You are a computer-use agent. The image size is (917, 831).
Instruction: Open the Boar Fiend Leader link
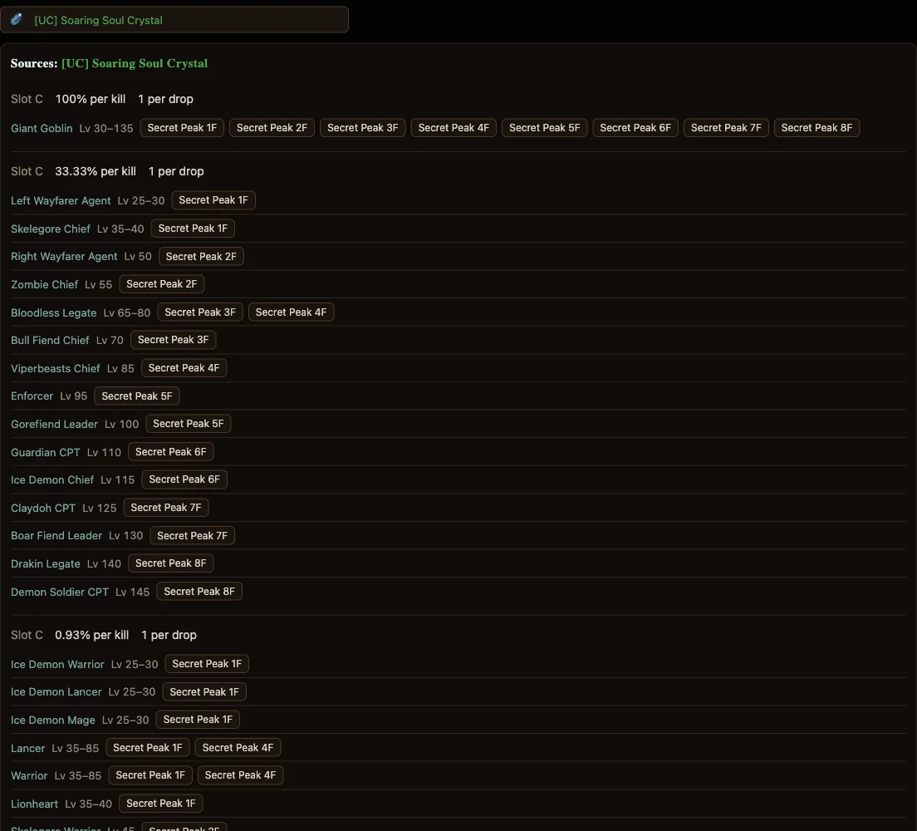point(56,535)
